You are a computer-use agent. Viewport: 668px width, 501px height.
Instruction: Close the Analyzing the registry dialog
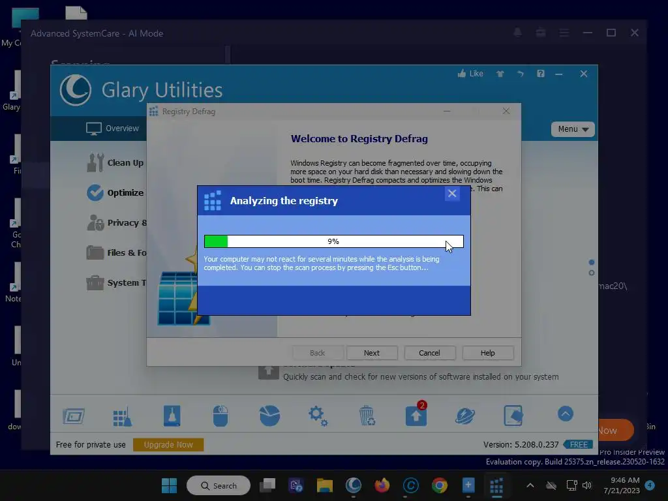452,194
